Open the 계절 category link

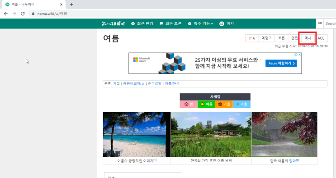[x=116, y=84]
